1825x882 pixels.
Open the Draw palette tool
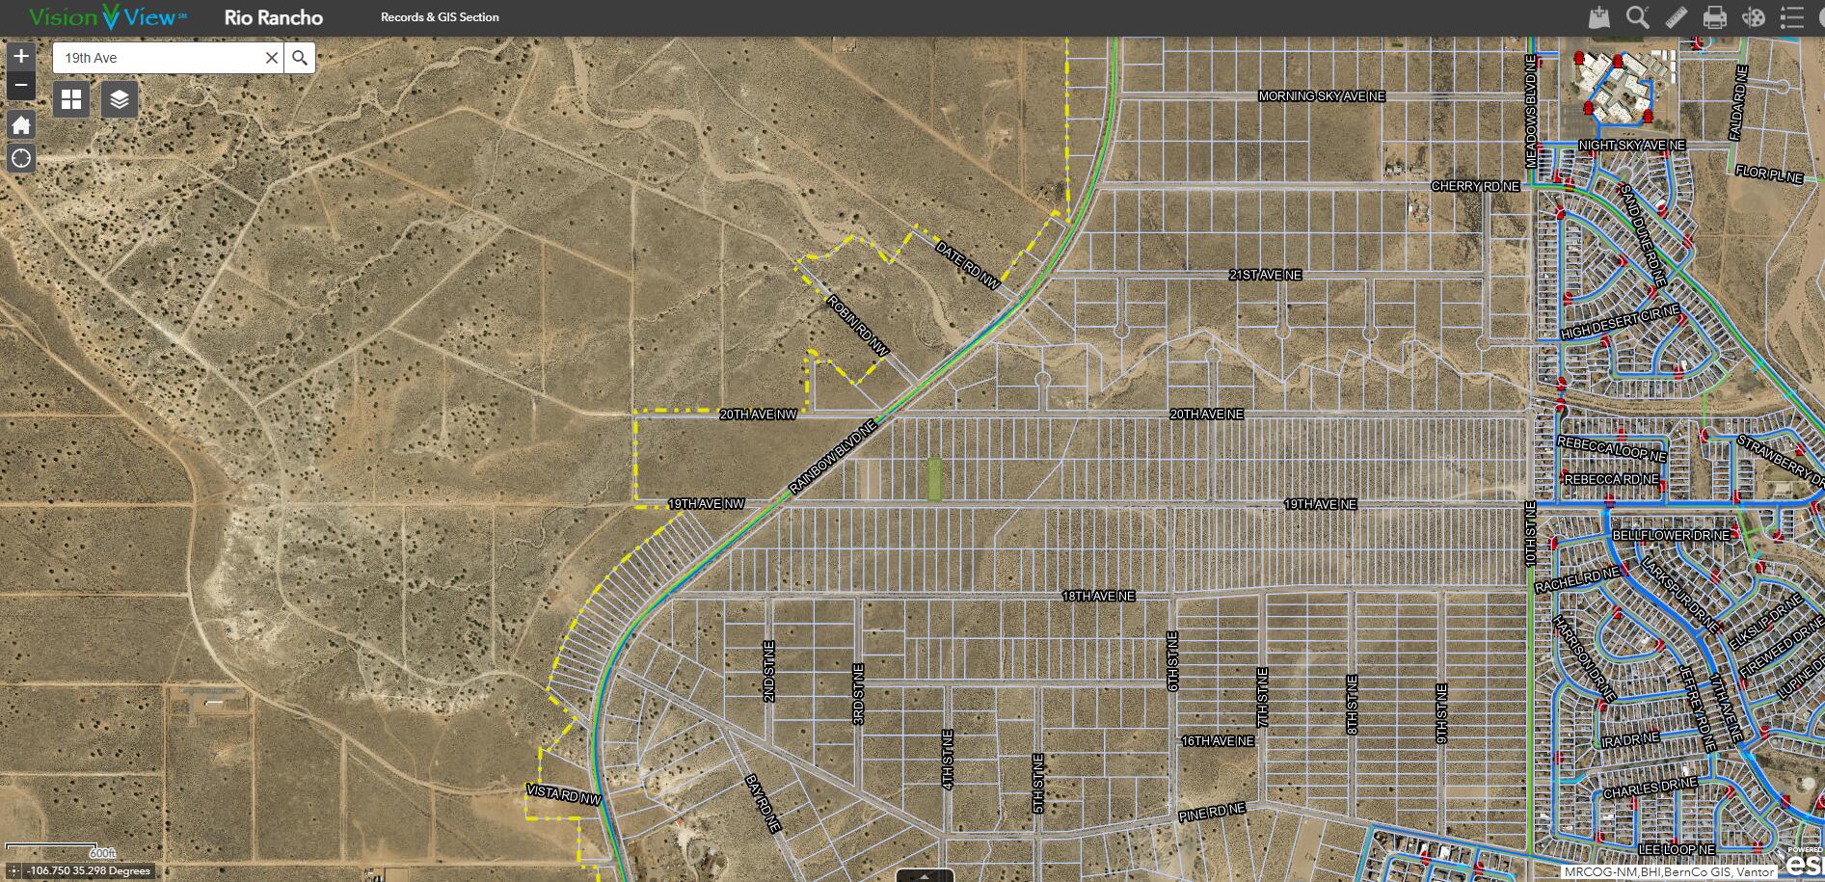click(1754, 17)
